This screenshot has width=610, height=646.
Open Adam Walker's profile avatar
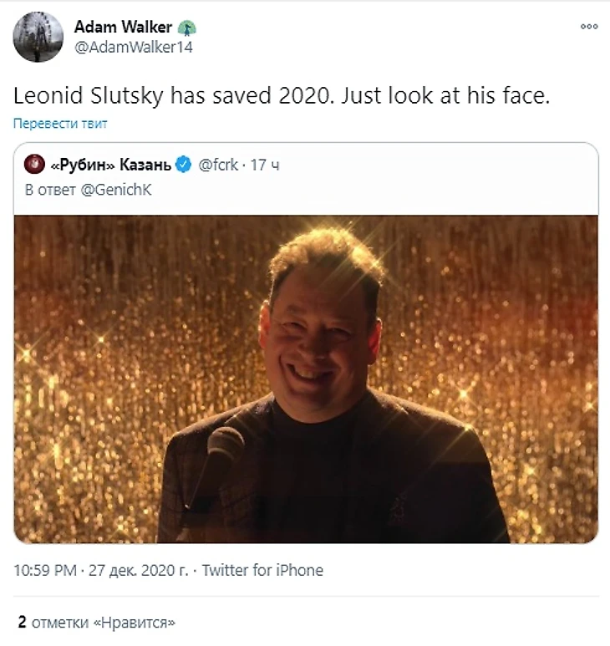point(38,37)
